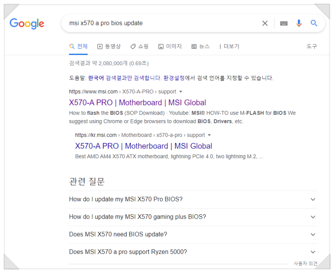Screen dimensions: 334x273
Task: Switch to the 쇼핑 shopping tab
Action: coord(139,46)
